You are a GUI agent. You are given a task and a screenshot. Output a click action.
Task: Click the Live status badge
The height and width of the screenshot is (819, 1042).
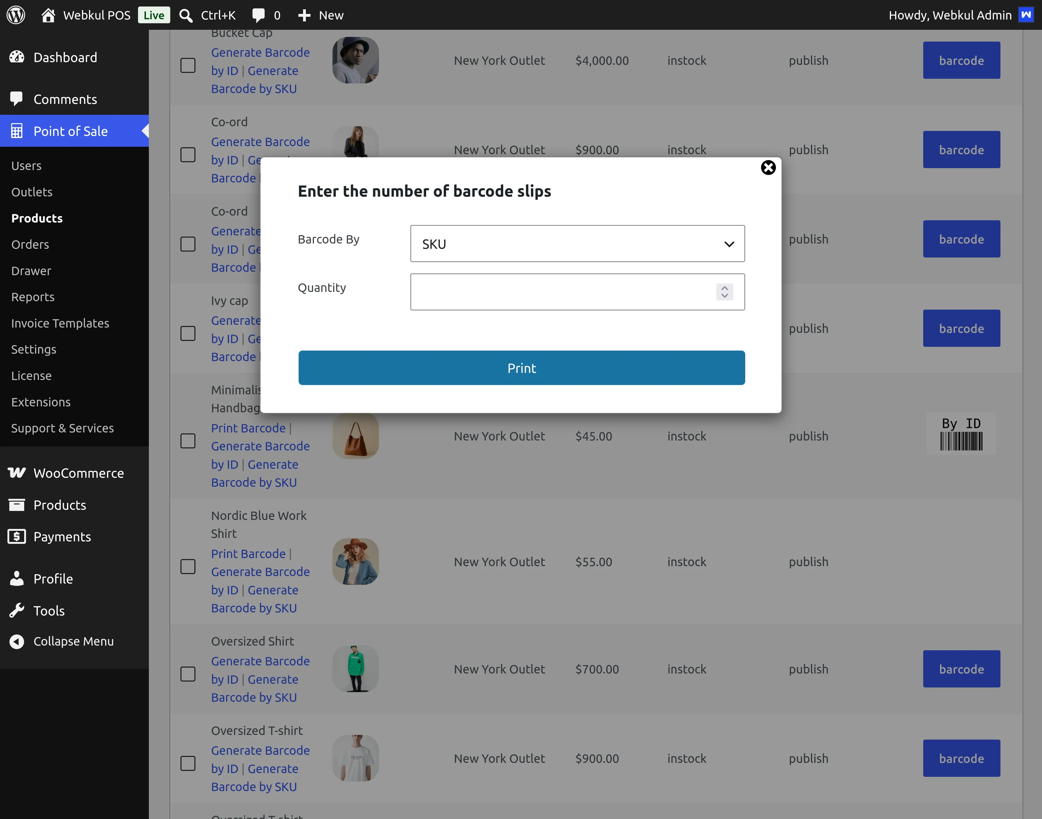pyautogui.click(x=154, y=15)
